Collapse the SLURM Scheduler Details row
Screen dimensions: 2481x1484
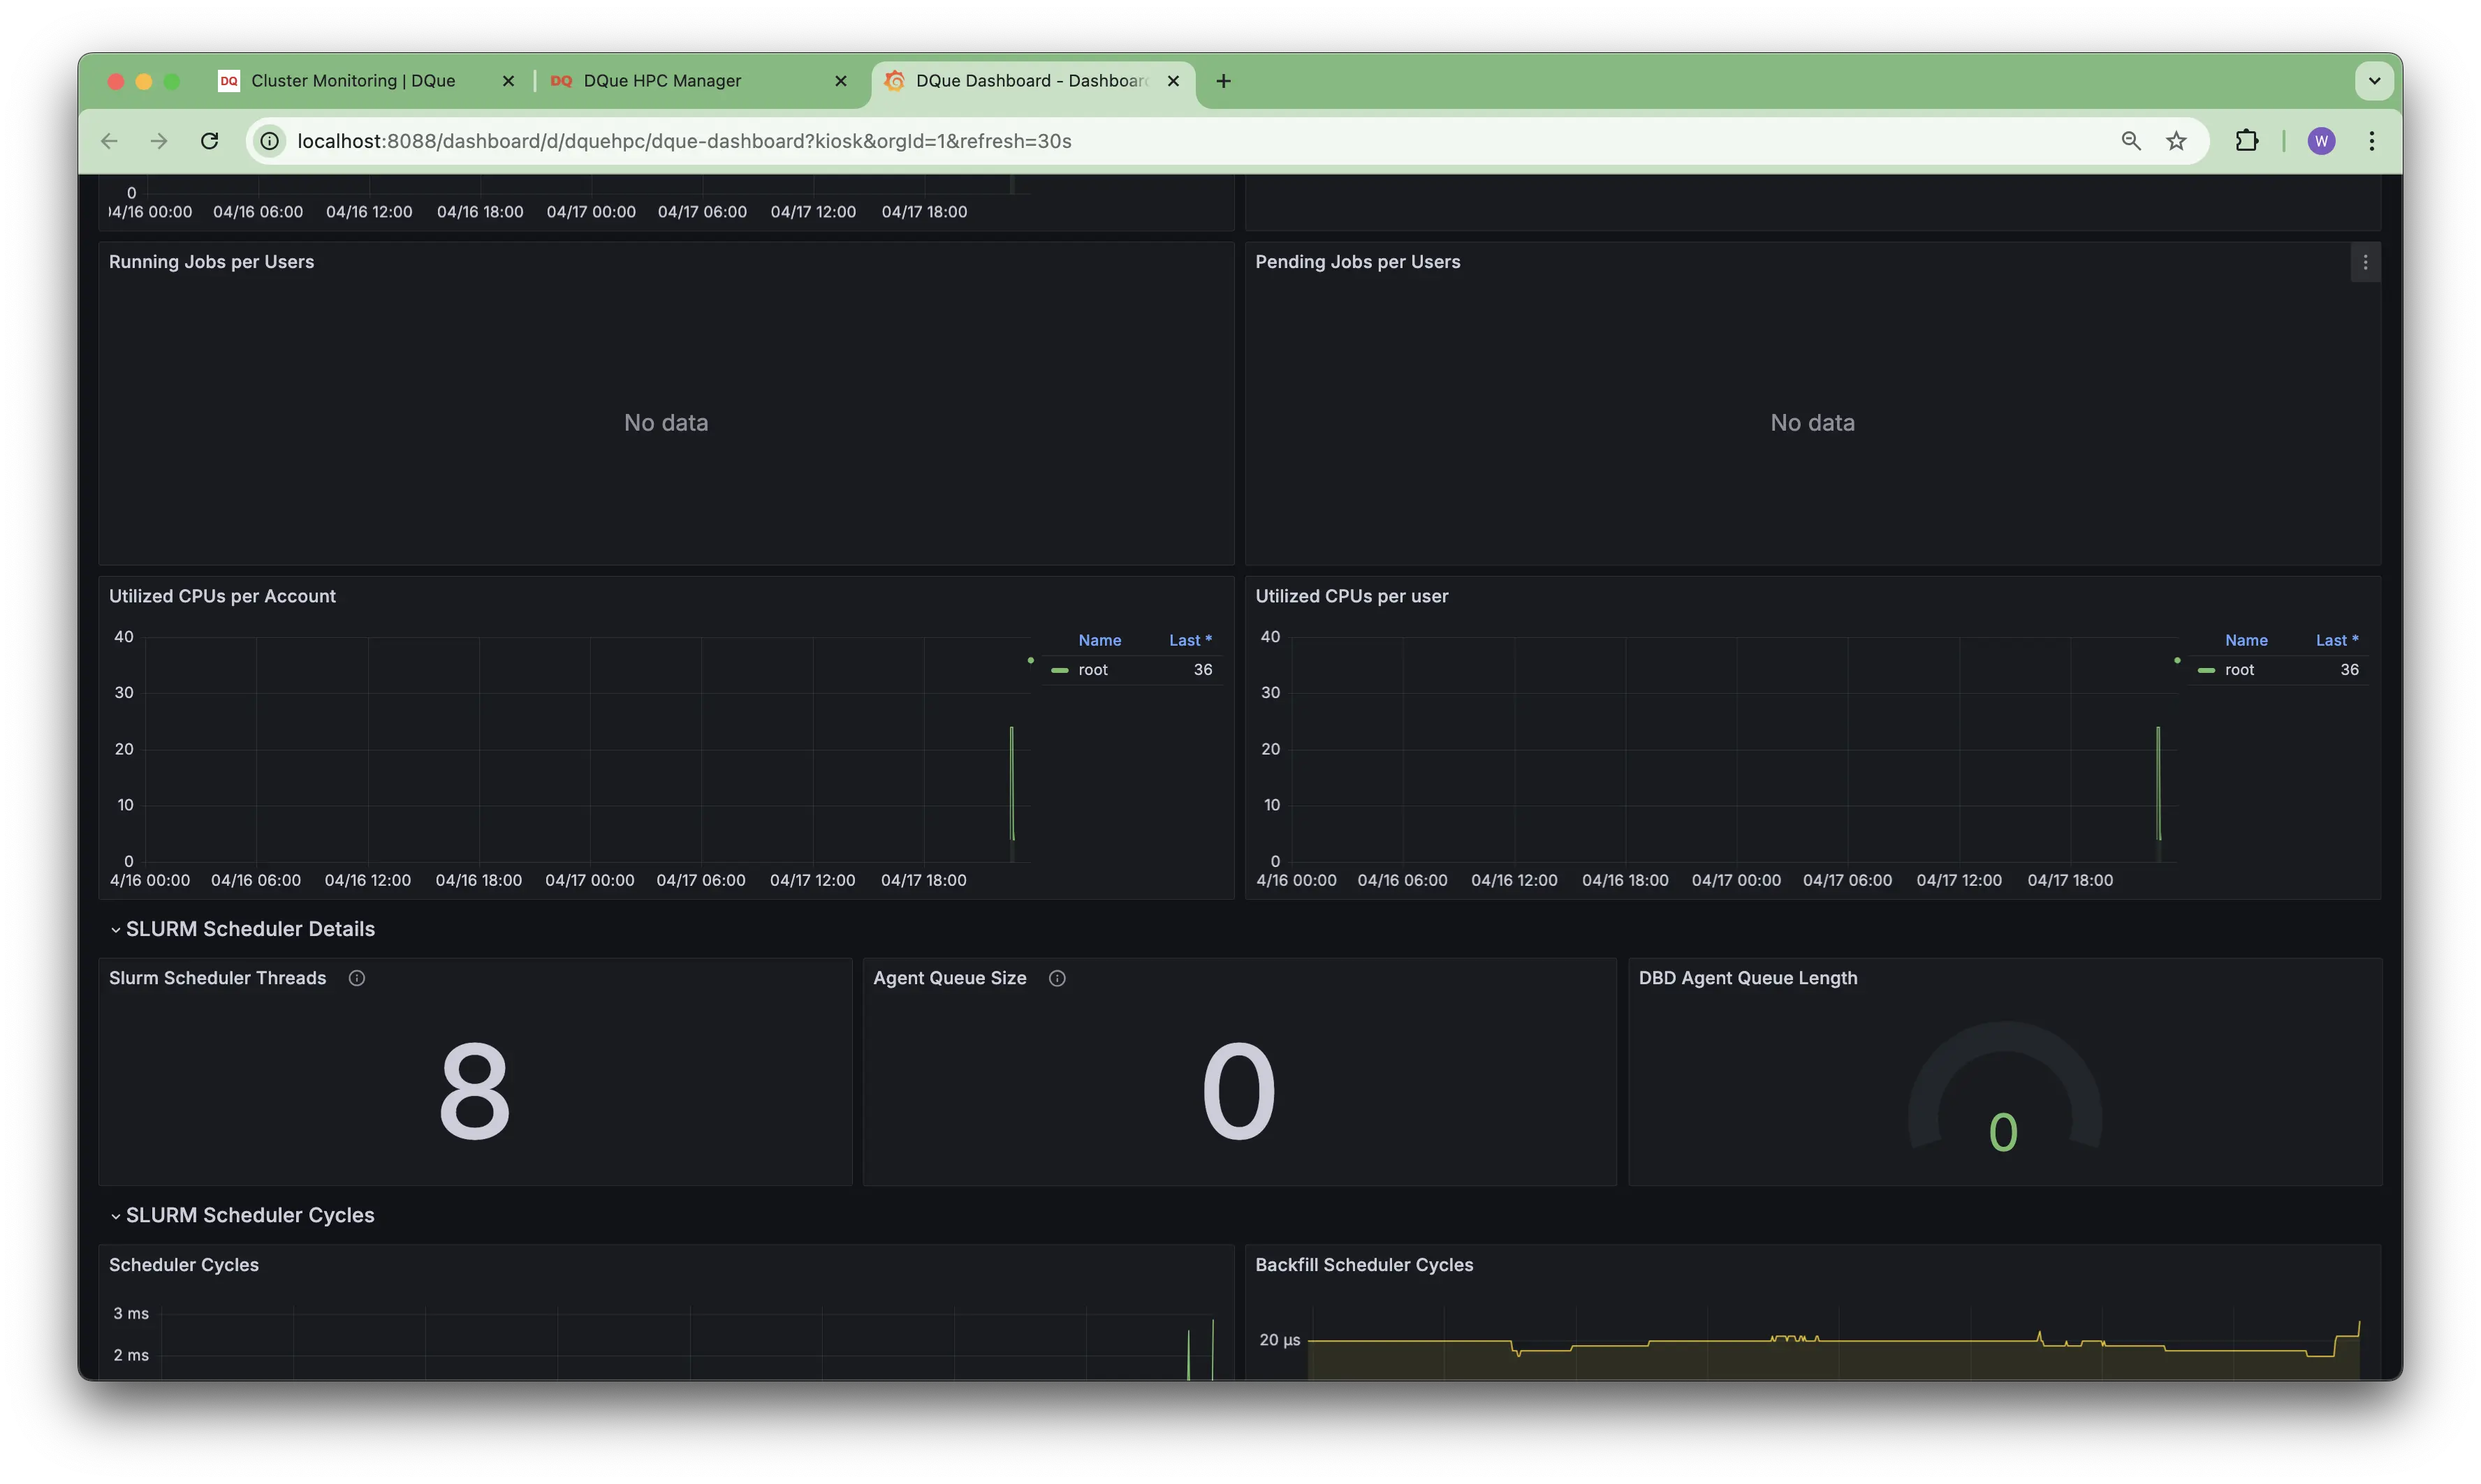point(249,929)
